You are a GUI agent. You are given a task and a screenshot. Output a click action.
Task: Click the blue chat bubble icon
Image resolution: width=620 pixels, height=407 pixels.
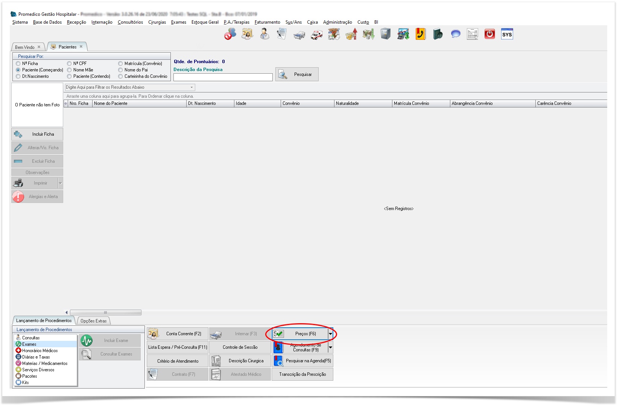tap(455, 34)
